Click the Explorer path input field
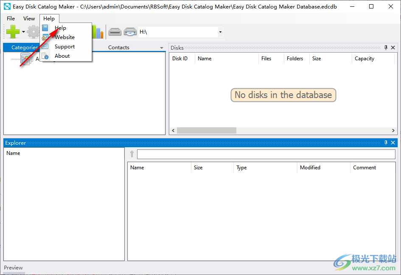Viewport: 401px width, 275px height. click(266, 154)
